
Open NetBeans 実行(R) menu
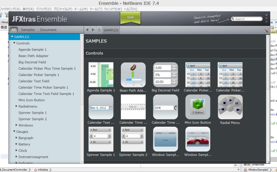coord(28,9)
